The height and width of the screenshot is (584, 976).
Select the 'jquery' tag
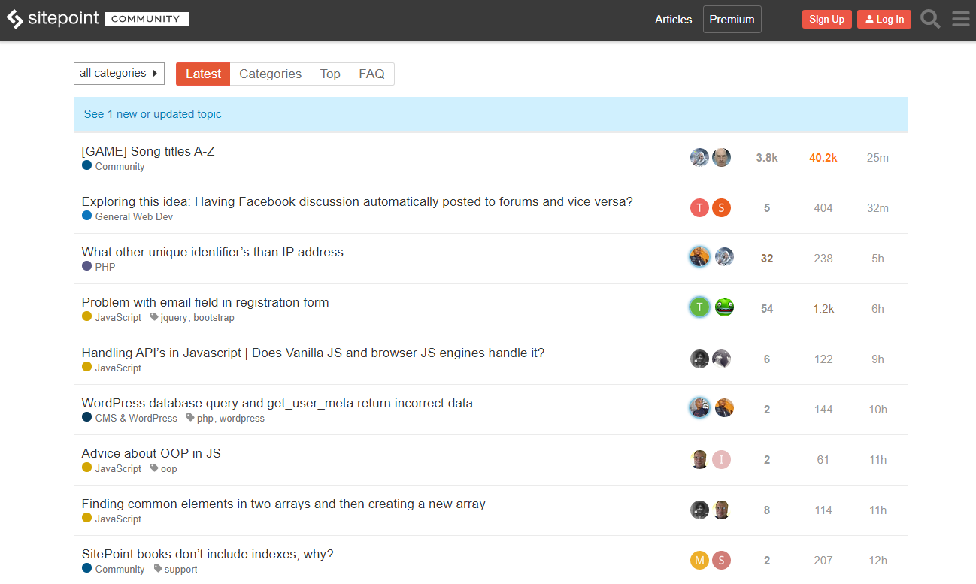174,318
